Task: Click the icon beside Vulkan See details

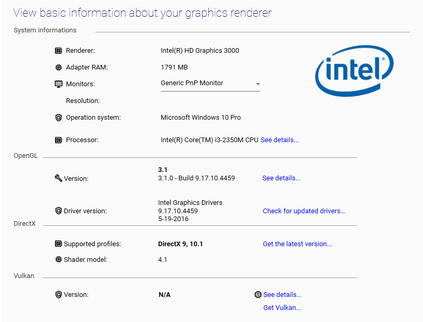Action: [258, 295]
